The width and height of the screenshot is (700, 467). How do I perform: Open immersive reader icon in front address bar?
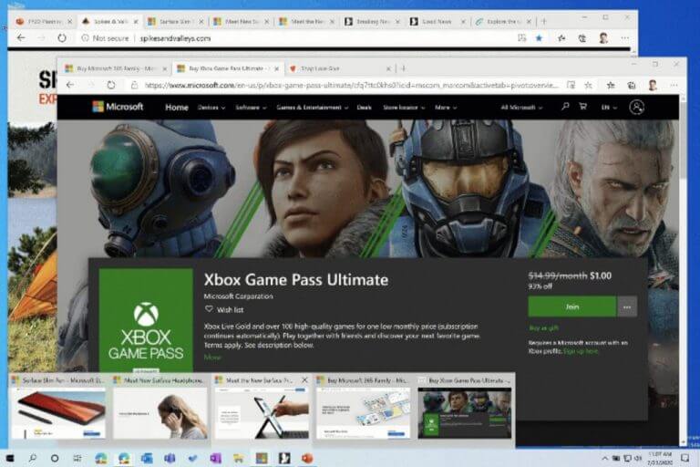pos(571,85)
